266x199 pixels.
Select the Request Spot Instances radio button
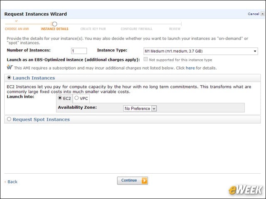point(9,119)
